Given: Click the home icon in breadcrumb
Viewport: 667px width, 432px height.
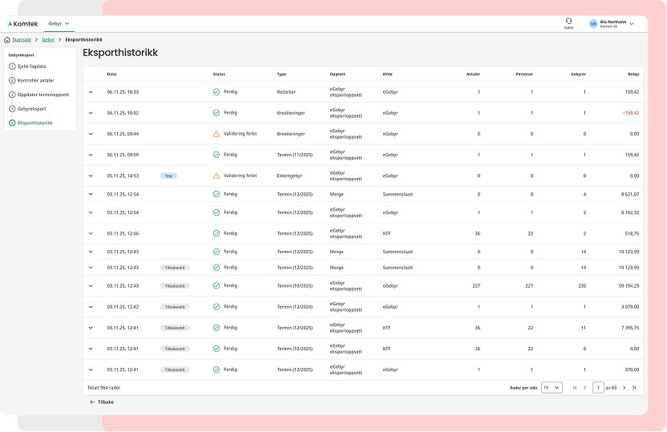Looking at the screenshot, I should click(x=7, y=39).
